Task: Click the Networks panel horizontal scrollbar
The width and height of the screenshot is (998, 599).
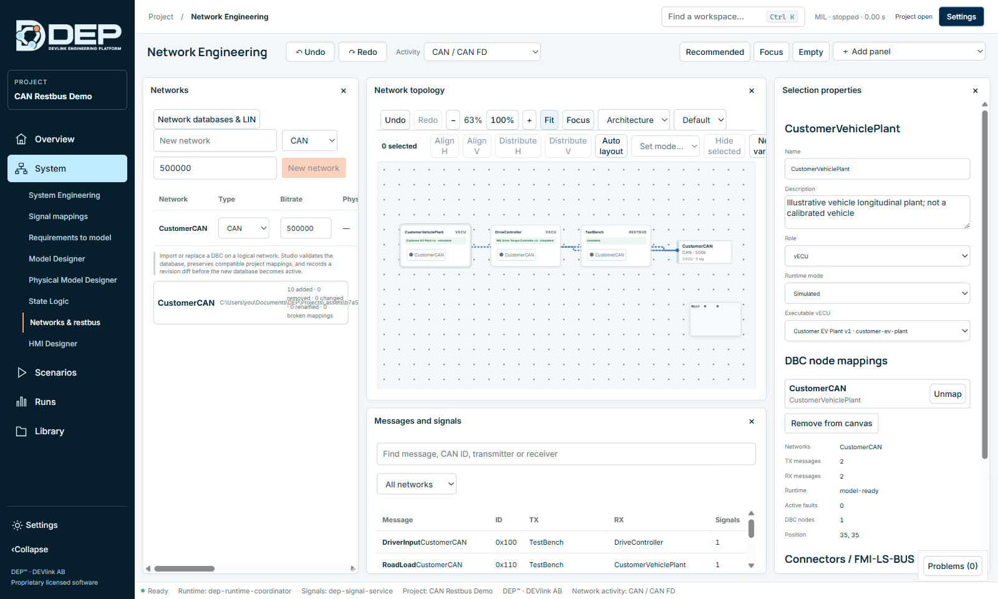Action: tap(185, 568)
